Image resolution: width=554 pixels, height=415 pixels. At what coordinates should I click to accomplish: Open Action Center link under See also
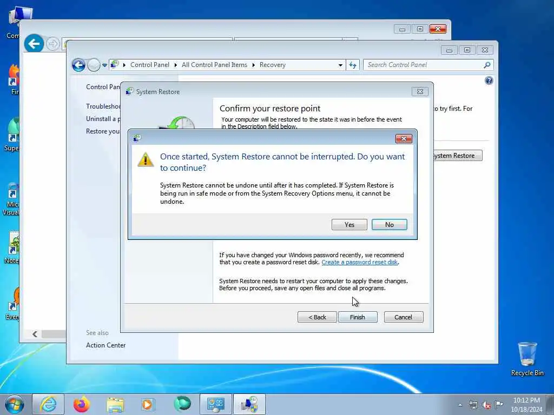[105, 345]
